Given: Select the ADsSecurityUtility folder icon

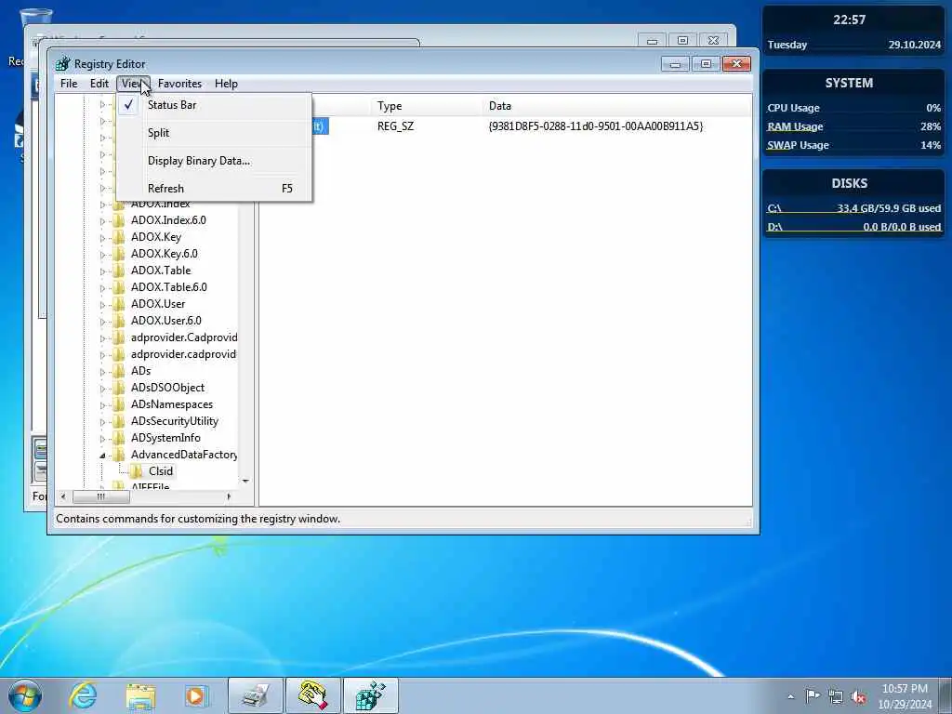Looking at the screenshot, I should (x=119, y=421).
